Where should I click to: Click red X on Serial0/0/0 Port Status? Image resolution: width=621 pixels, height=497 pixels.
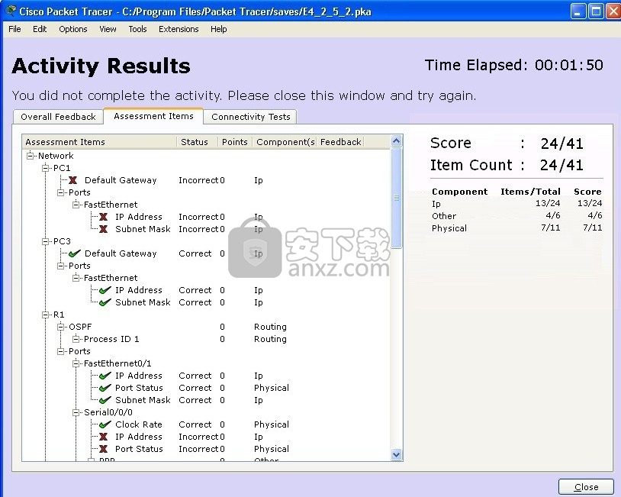coord(103,449)
